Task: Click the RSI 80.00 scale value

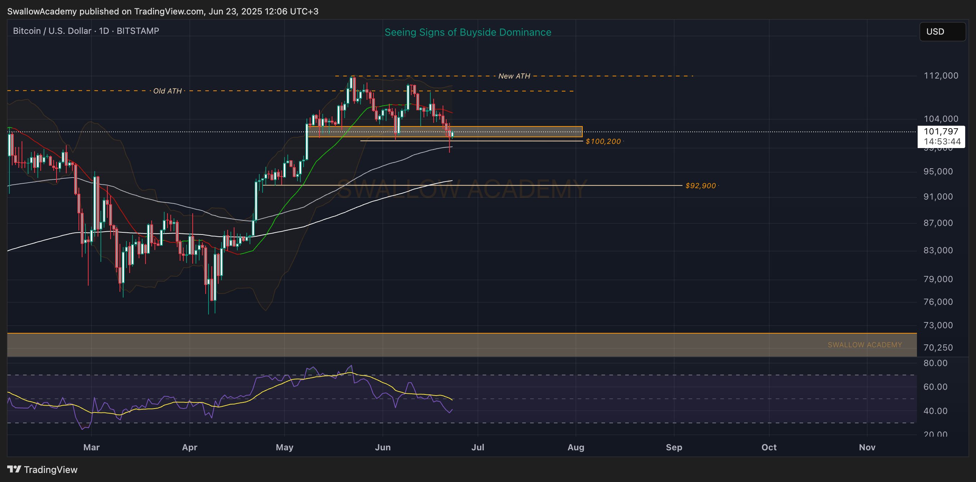Action: [935, 363]
